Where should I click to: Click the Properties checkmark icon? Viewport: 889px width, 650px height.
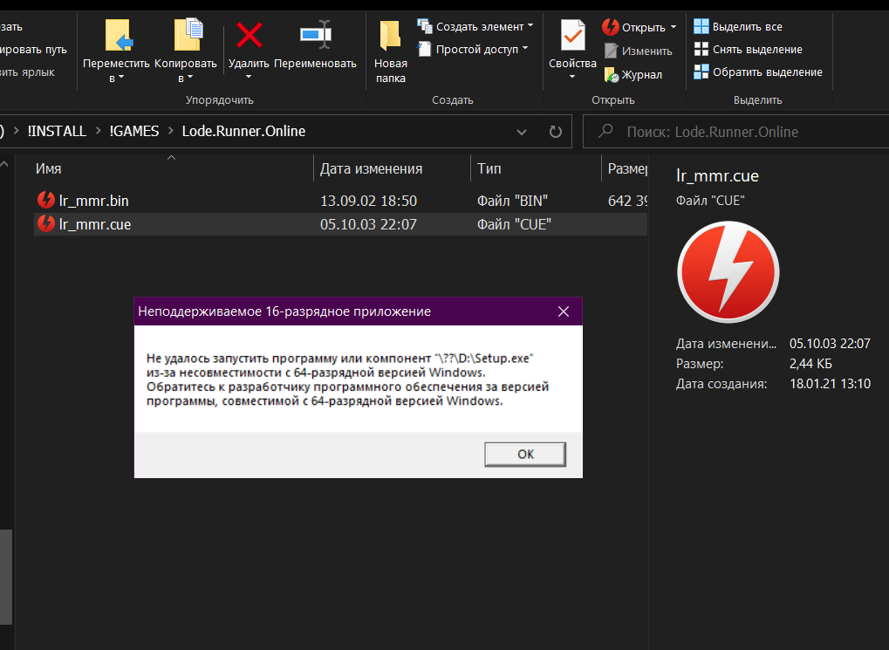pos(572,35)
